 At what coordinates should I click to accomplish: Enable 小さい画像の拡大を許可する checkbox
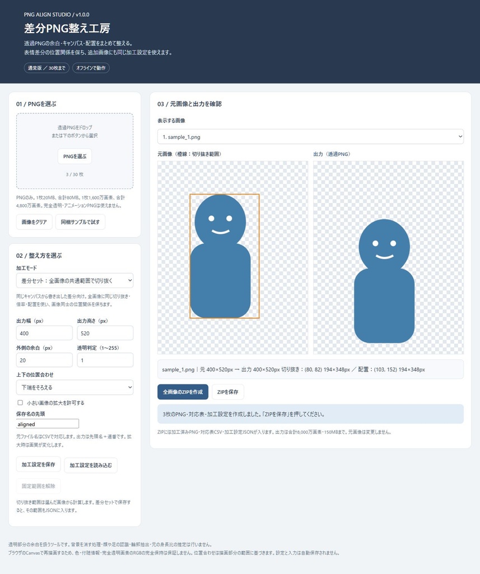click(20, 402)
